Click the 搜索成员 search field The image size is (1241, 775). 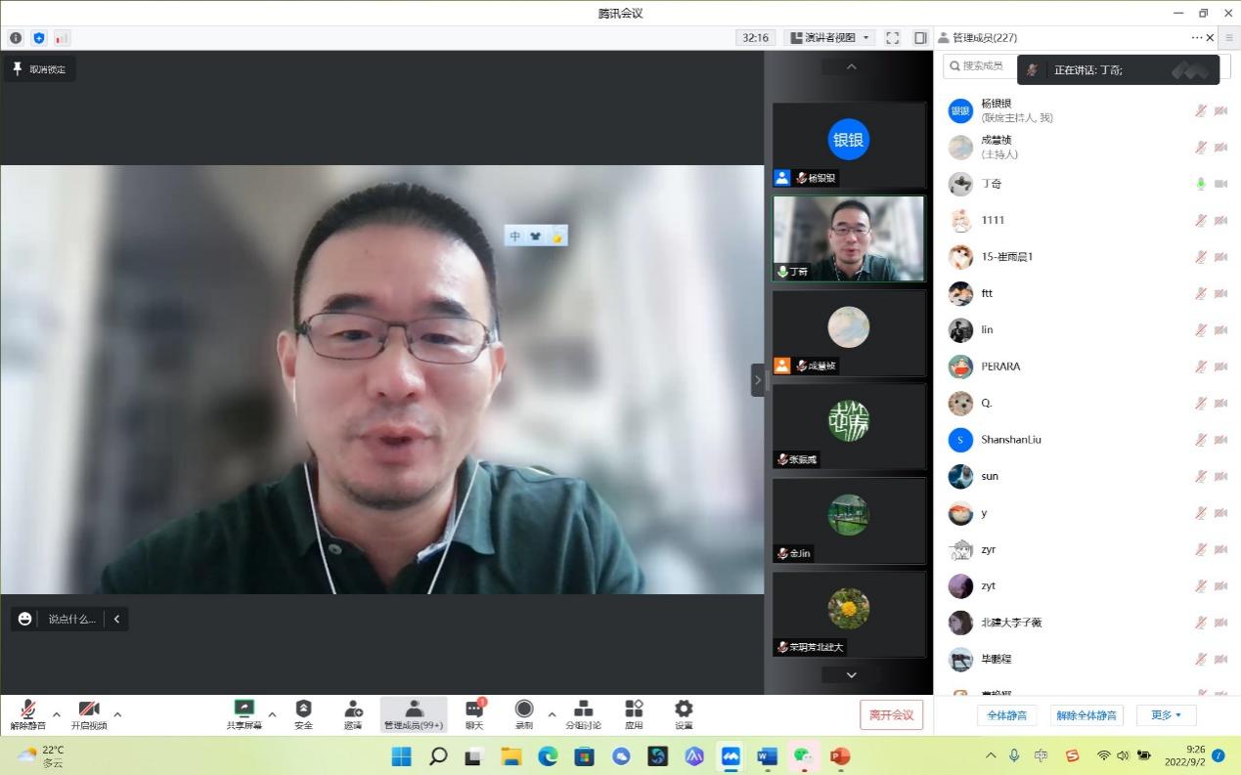pyautogui.click(x=980, y=65)
